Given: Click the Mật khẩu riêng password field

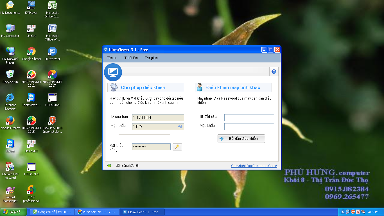Looking at the screenshot, I should click(151, 147).
